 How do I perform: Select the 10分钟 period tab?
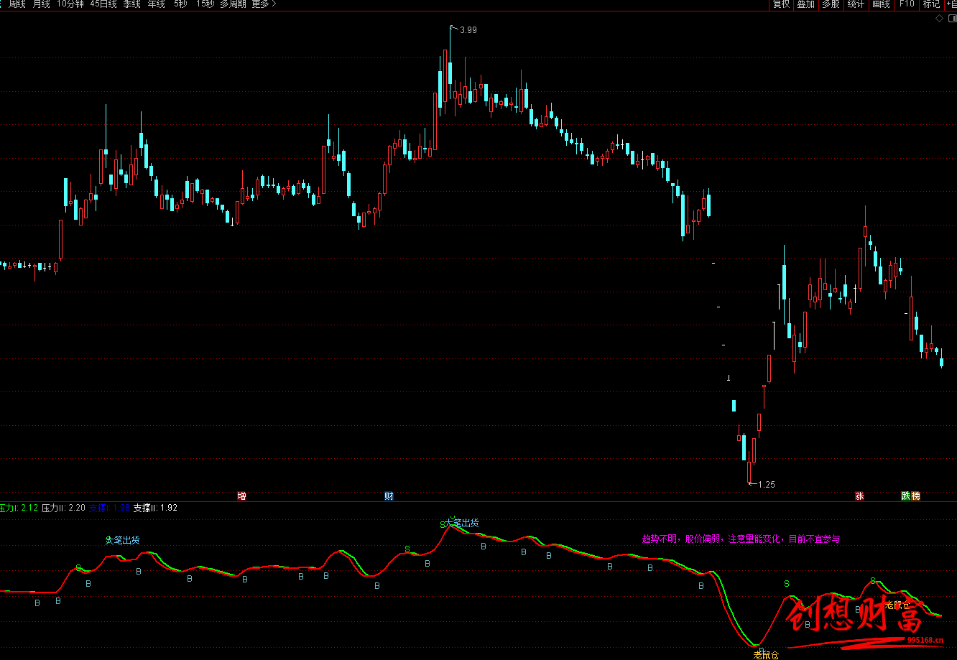[70, 4]
